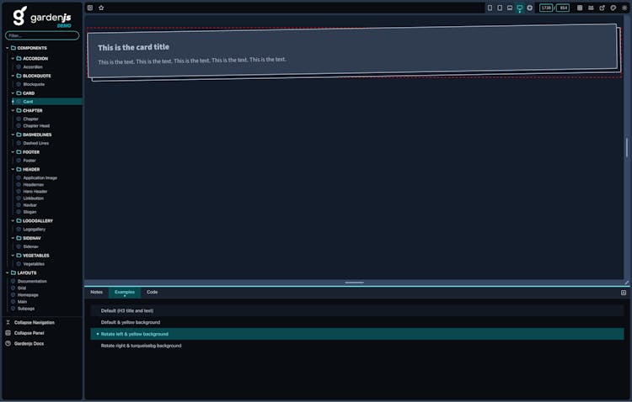Select the mobile phone viewport icon
This screenshot has height=402, width=632.
490,8
